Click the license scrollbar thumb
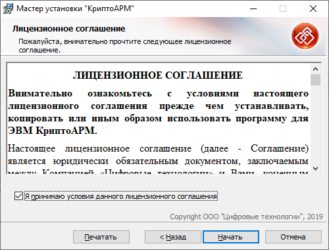This screenshot has height=250, width=329. pos(315,79)
